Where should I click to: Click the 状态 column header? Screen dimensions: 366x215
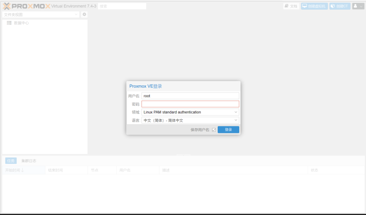(315, 170)
